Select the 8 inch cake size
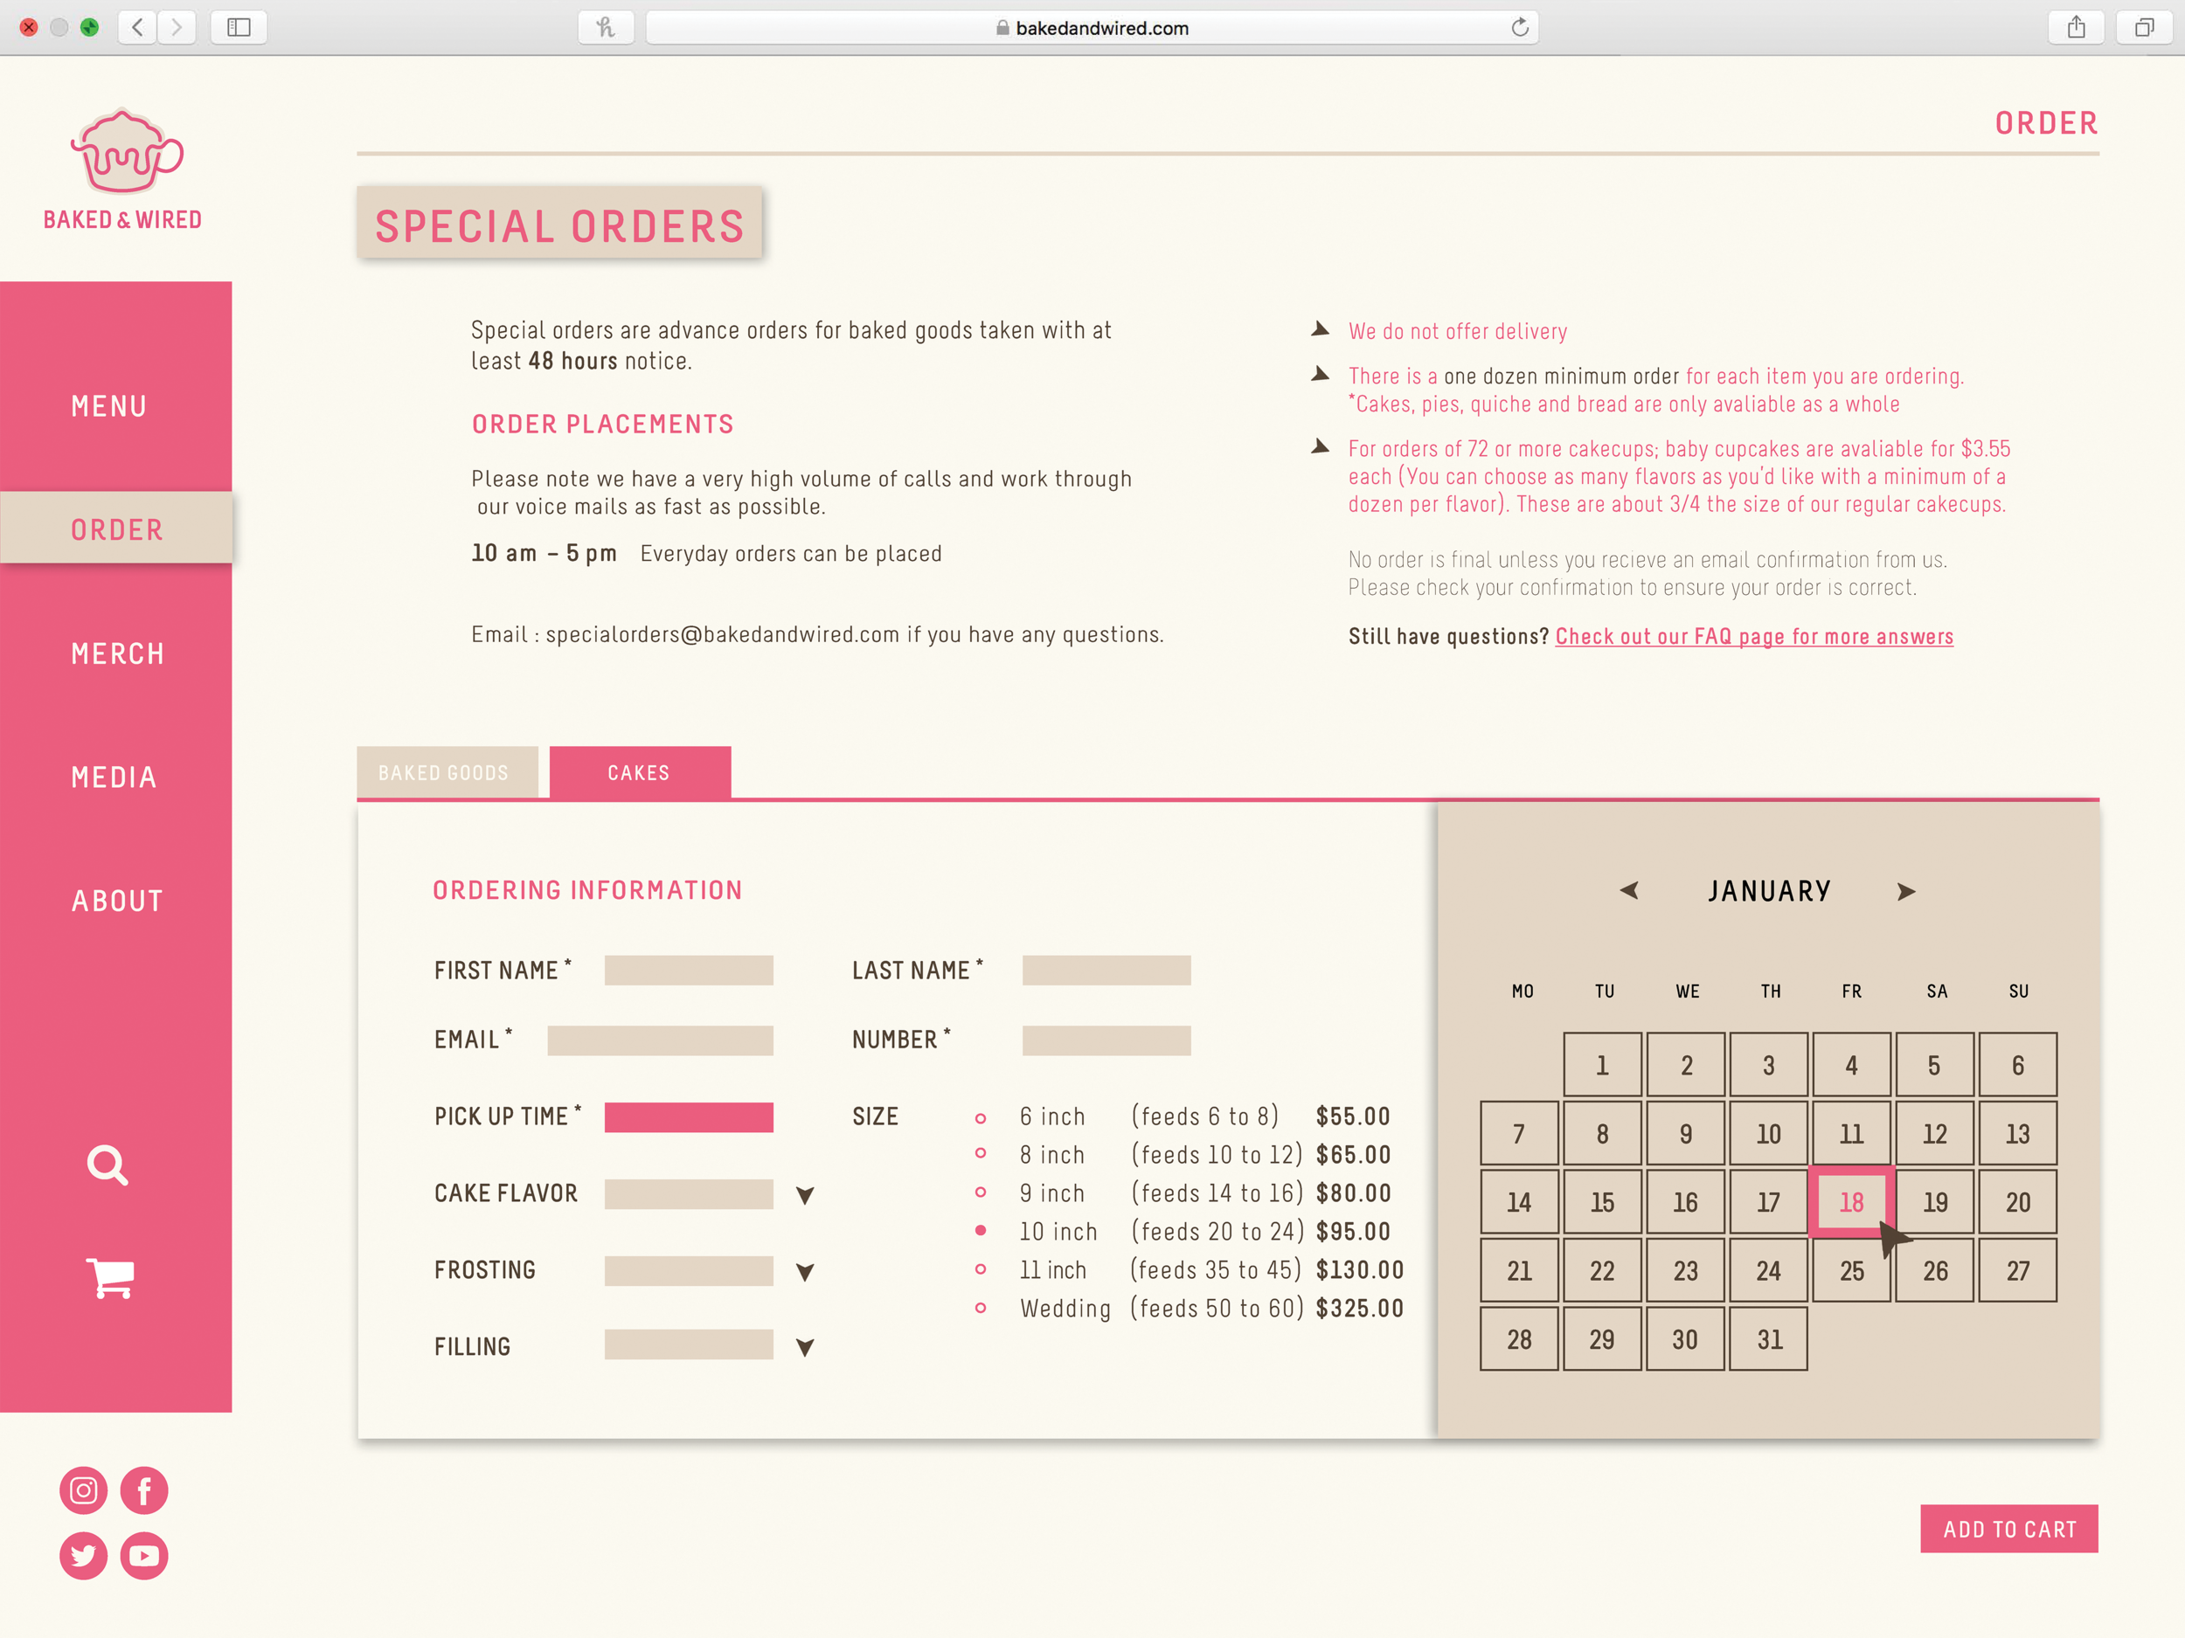 980,1153
